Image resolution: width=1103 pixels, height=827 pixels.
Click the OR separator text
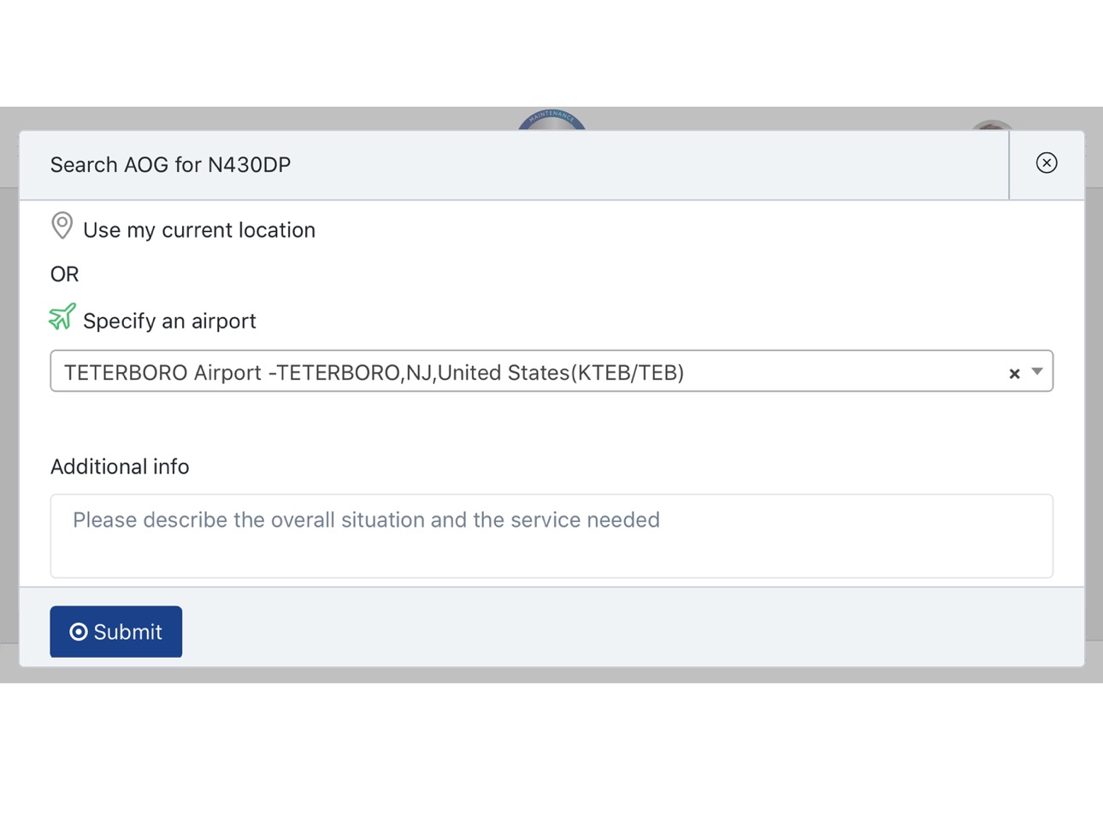(x=64, y=275)
